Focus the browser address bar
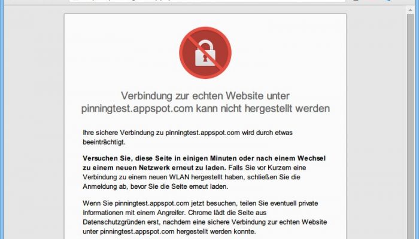419x239 pixels. click(207, 1)
